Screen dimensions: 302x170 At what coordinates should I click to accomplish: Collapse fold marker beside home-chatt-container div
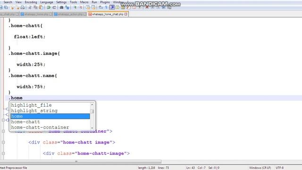tap(3, 131)
